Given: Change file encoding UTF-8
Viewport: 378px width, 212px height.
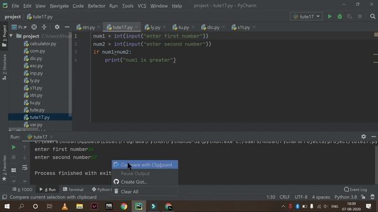Looking at the screenshot, I should (301, 197).
